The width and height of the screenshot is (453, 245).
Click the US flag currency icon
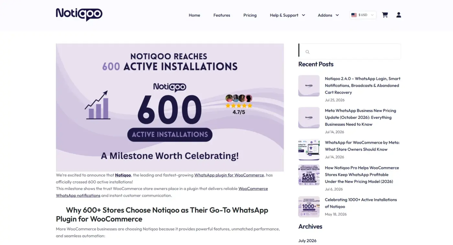354,15
